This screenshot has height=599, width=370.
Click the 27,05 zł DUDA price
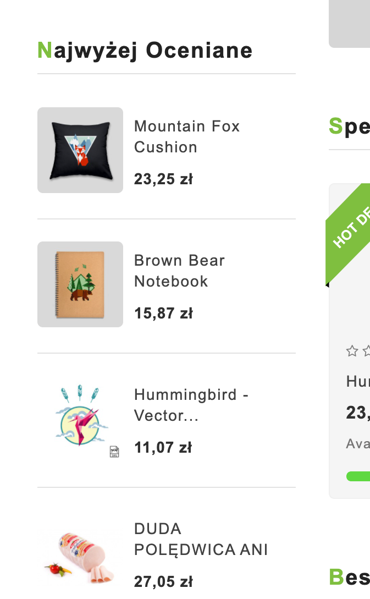(x=163, y=582)
